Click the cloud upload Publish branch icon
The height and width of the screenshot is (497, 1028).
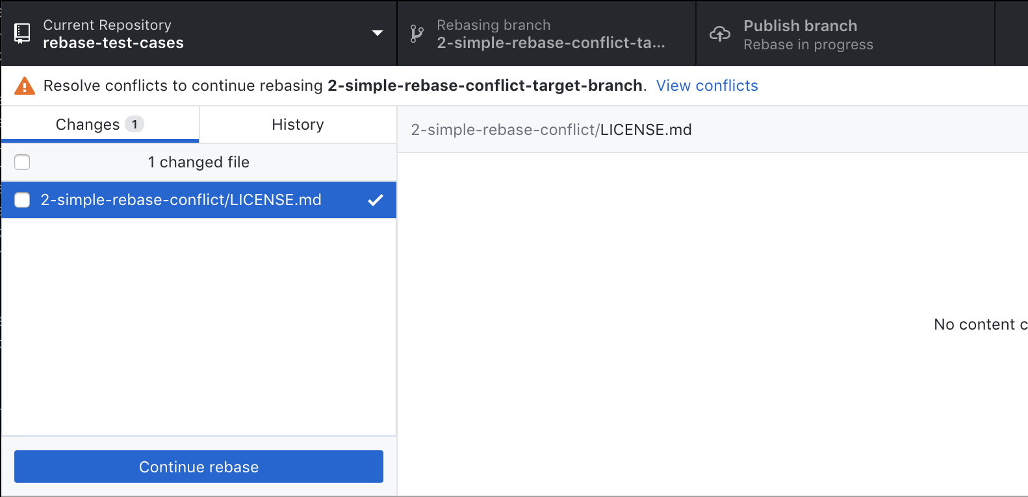tap(719, 32)
